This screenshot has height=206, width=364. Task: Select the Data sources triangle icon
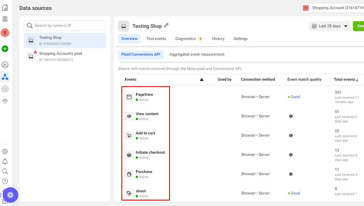[x=5, y=77]
